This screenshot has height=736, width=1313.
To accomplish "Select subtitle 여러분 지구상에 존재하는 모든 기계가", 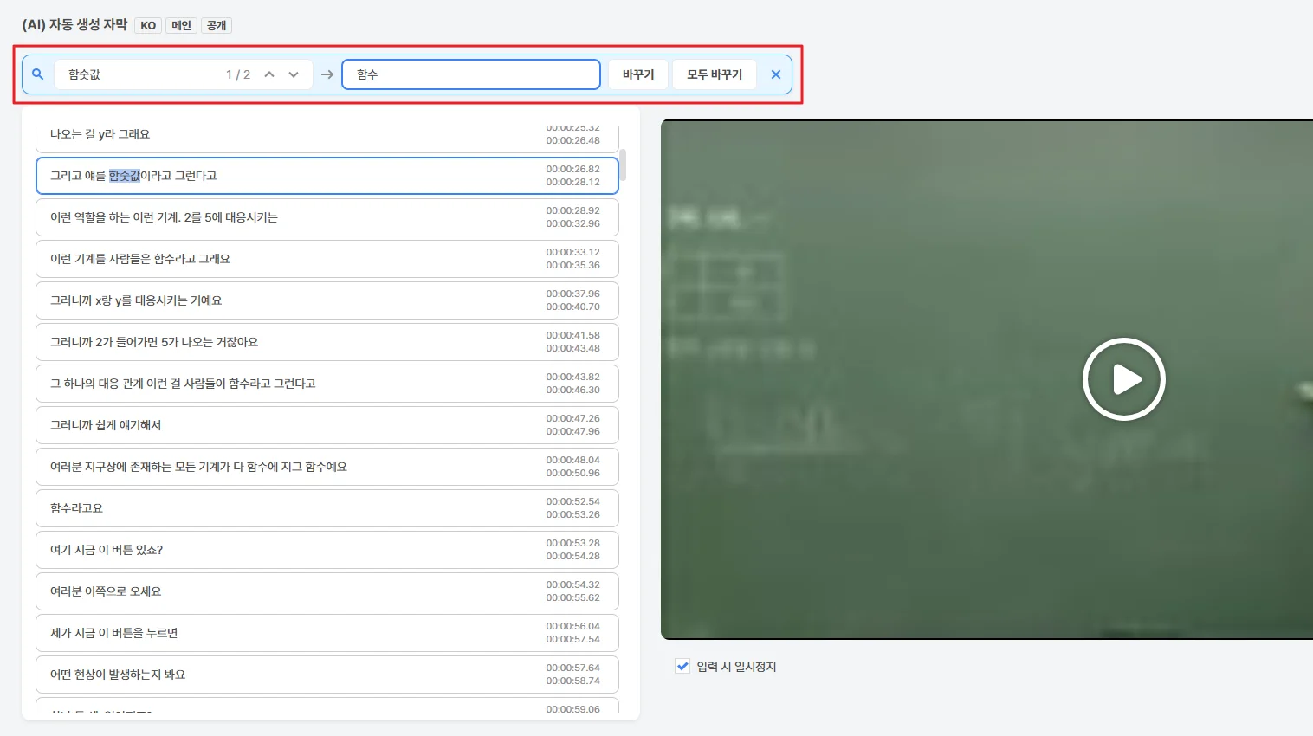I will 327,467.
